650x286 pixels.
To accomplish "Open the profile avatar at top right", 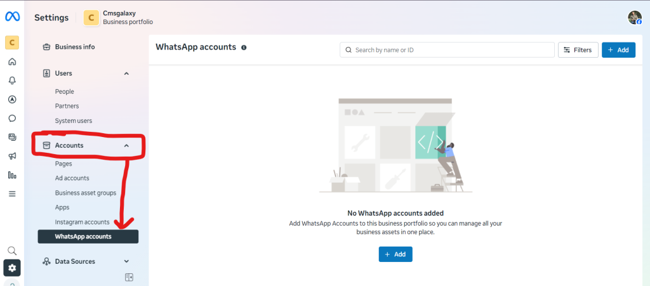I will click(x=635, y=17).
